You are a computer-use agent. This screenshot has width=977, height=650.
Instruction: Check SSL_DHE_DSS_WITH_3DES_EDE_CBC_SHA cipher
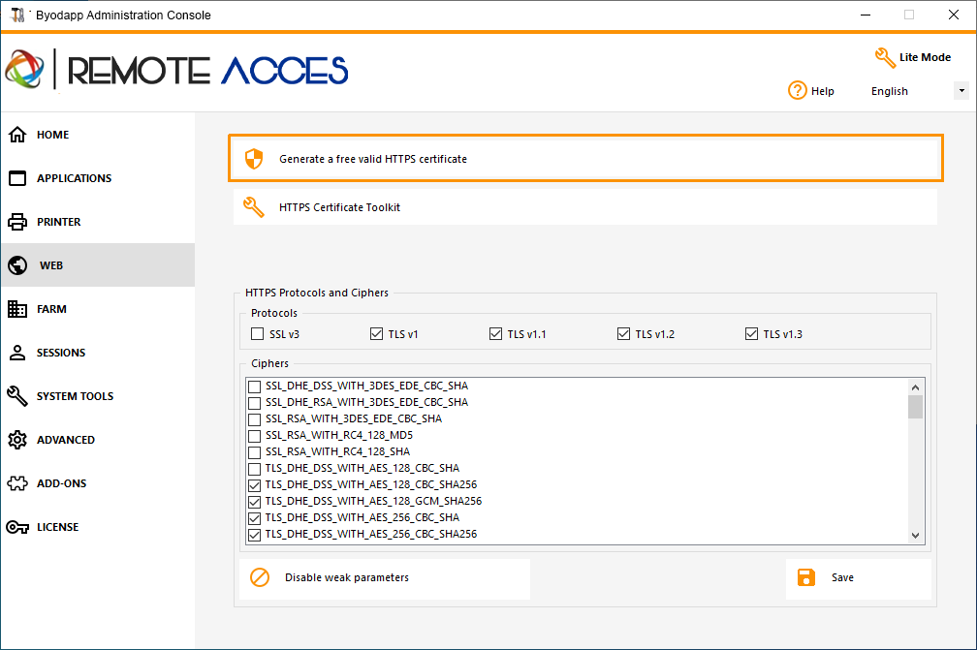254,387
